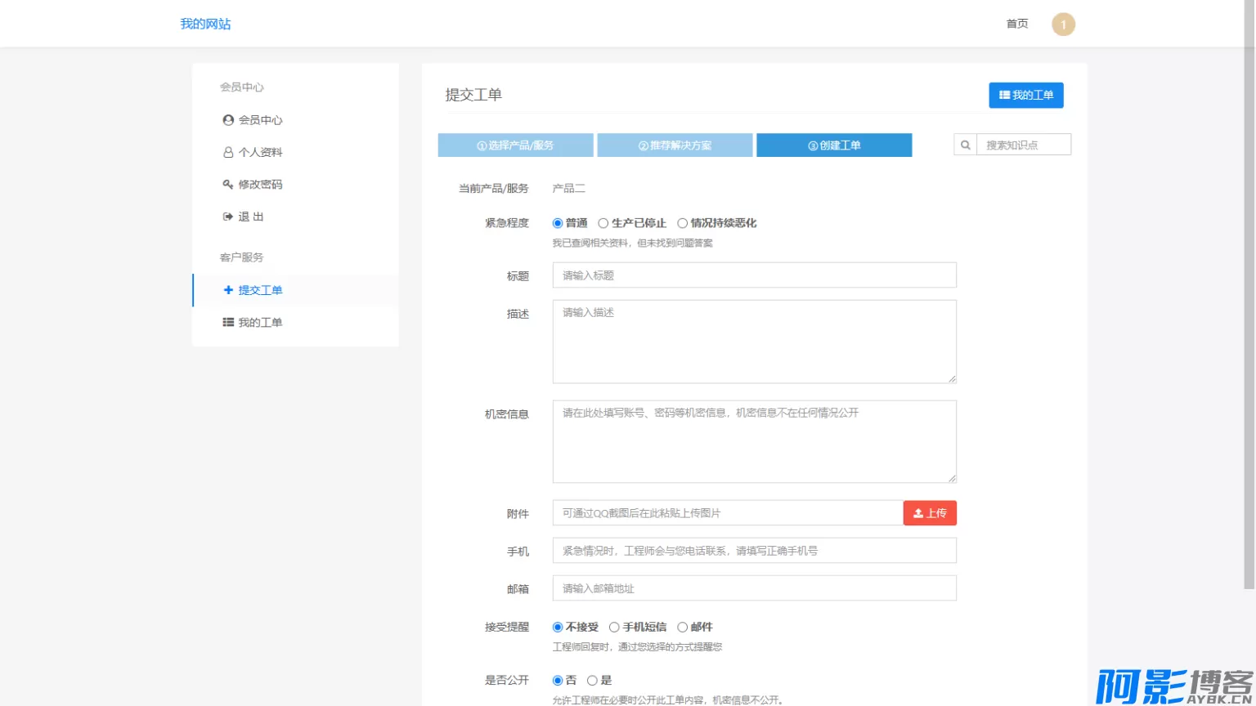The image size is (1256, 706).
Task: Click the 退出 logout icon
Action: click(228, 217)
